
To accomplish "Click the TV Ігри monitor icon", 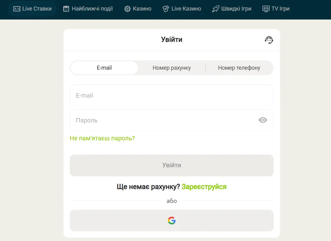I will (x=266, y=9).
